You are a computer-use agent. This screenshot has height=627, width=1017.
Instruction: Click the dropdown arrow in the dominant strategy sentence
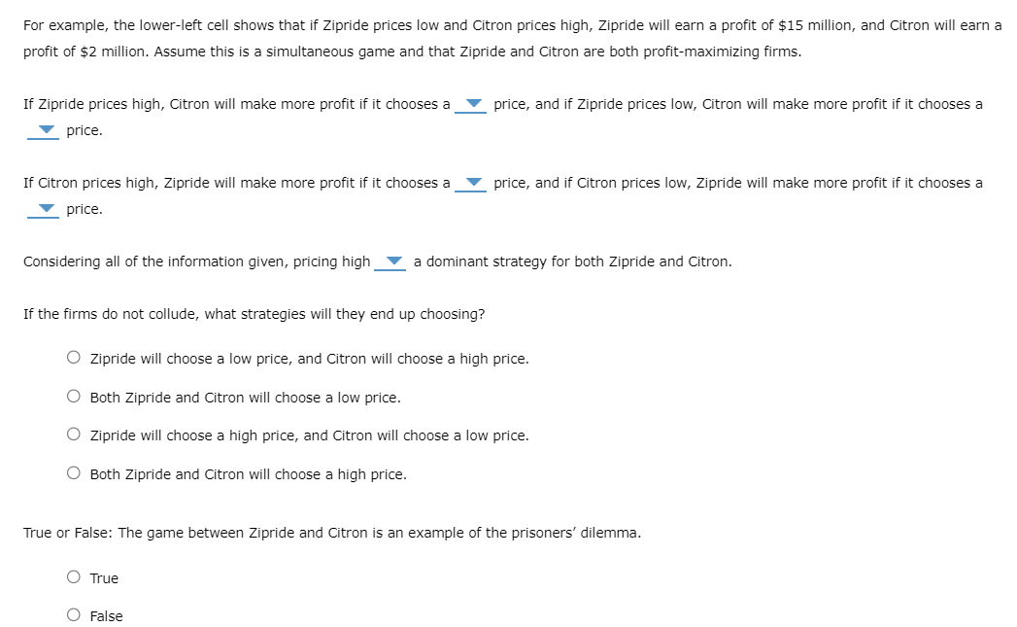point(391,261)
